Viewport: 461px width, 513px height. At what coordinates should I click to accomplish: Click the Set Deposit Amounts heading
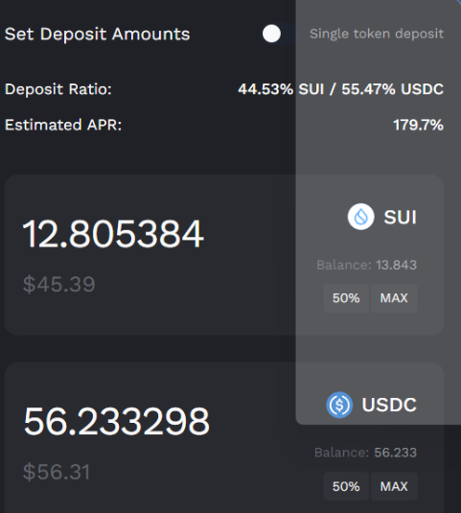tap(97, 34)
